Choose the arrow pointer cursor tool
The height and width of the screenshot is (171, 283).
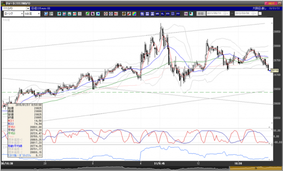coord(93,14)
